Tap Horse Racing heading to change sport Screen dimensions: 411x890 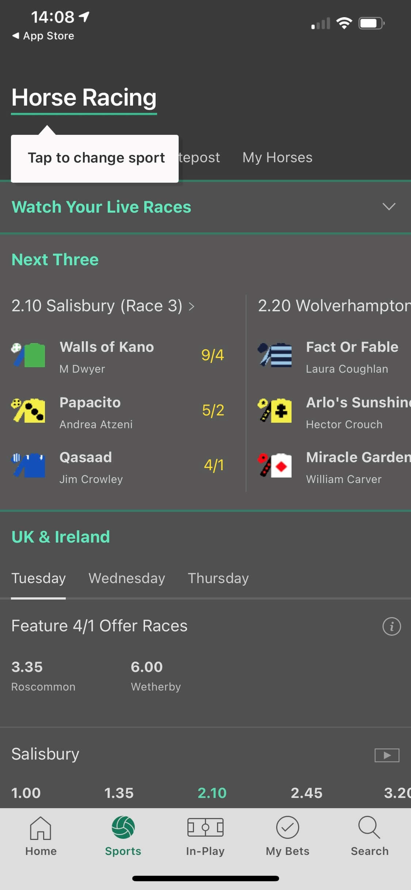(x=84, y=97)
